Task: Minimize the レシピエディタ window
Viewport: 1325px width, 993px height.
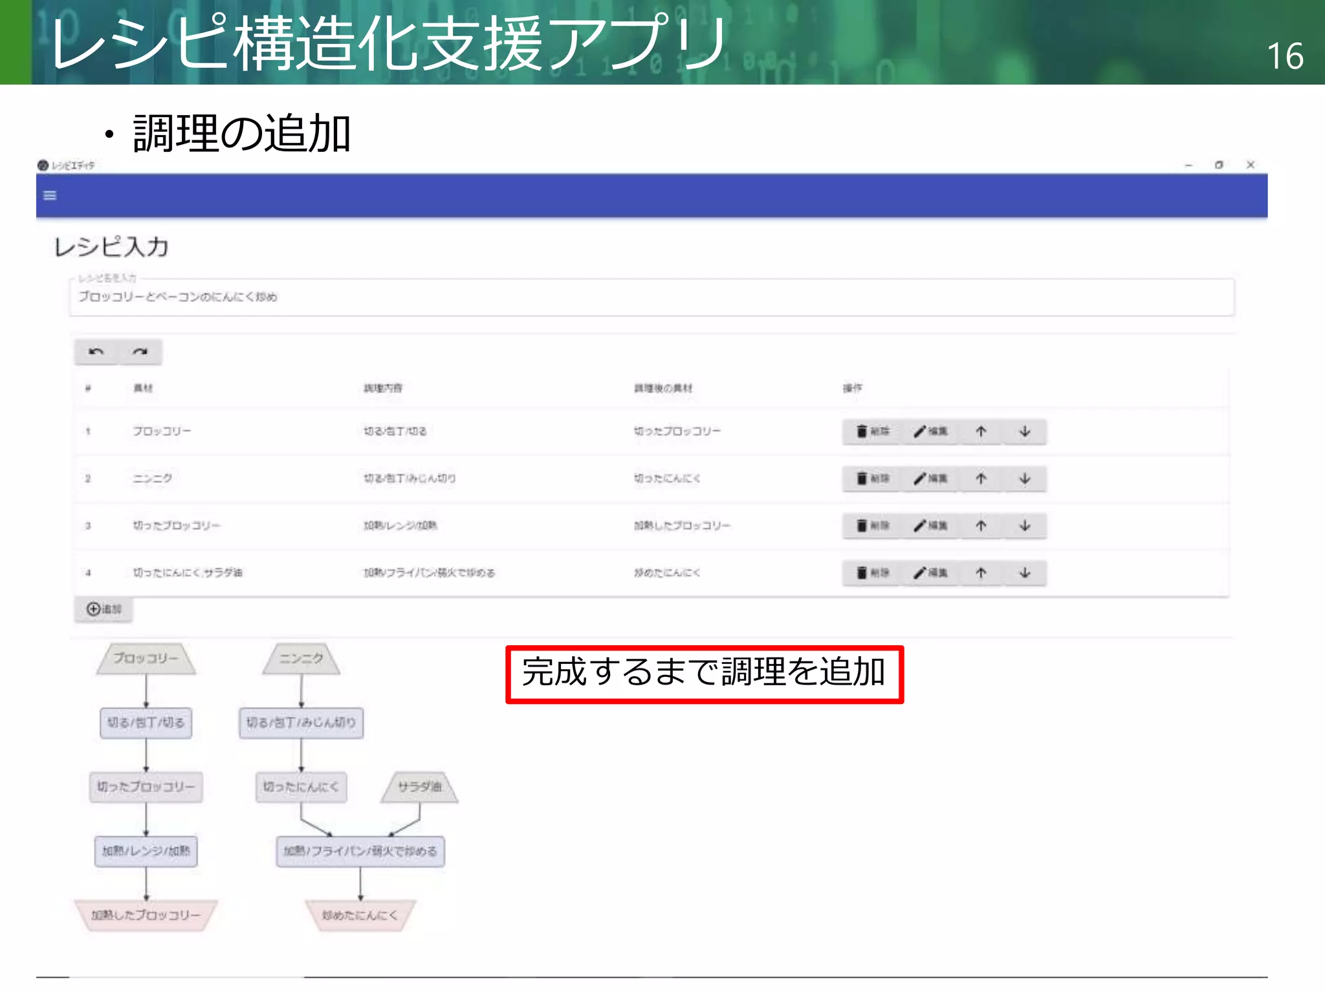Action: 1188,165
